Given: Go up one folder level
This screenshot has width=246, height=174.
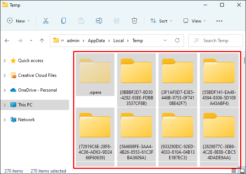Looking at the screenshot, I should 42,41.
